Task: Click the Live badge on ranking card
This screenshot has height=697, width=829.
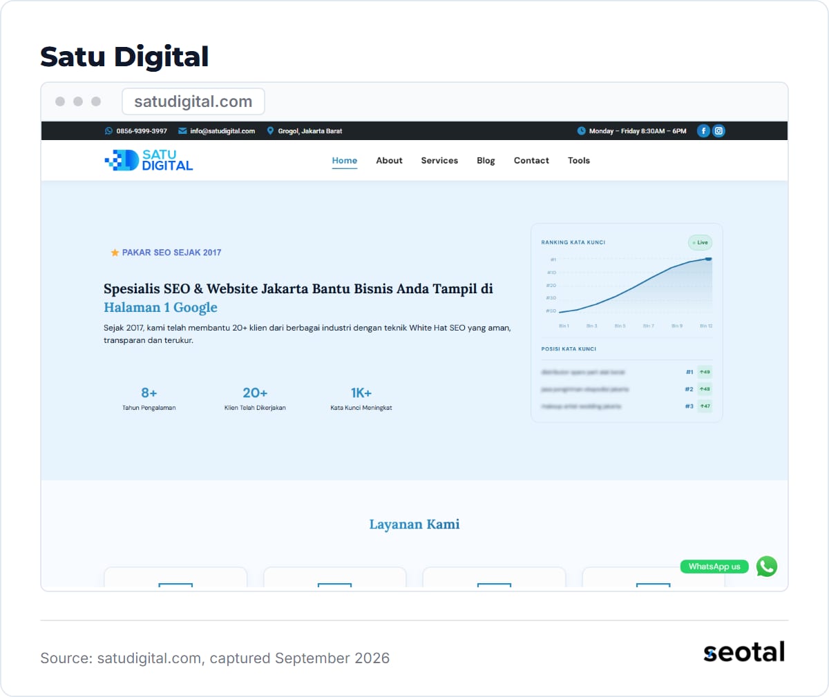Action: 700,242
